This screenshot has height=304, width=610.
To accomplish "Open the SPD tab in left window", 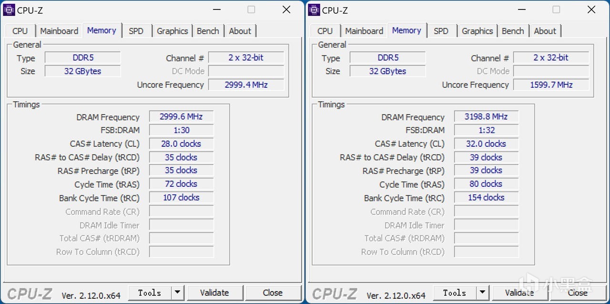I will 136,31.
